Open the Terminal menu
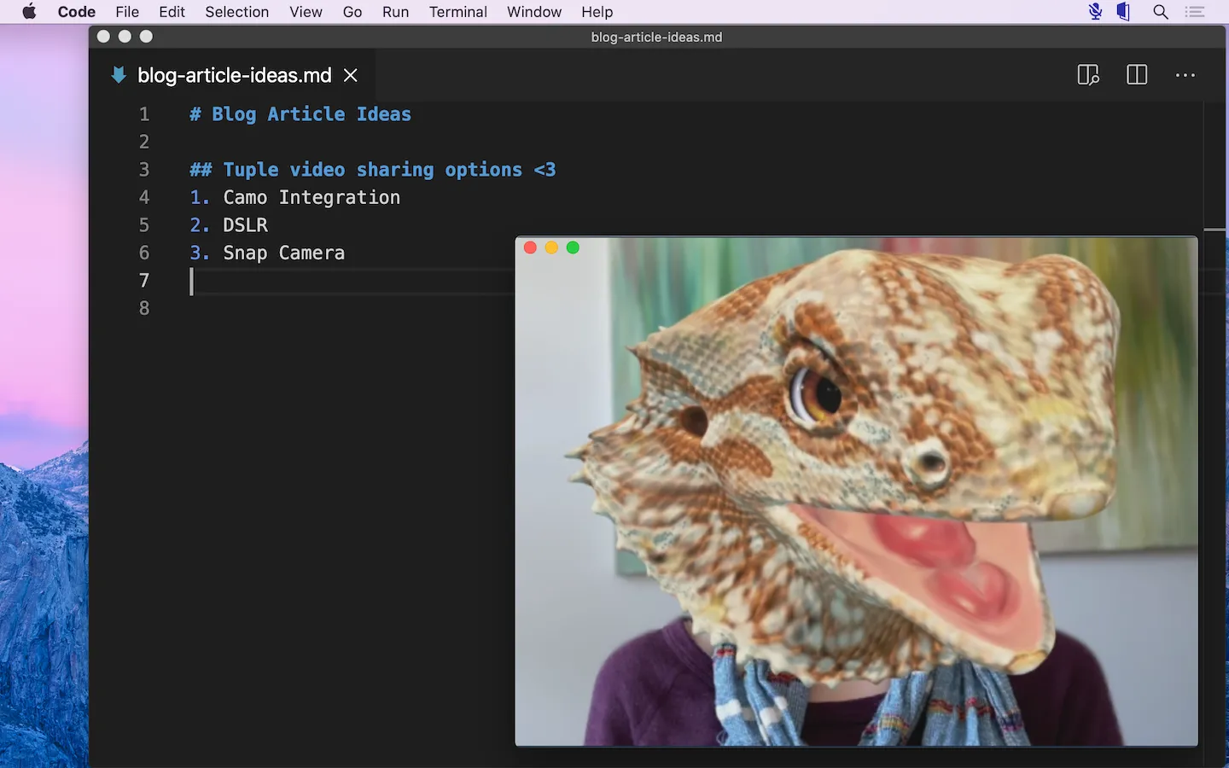Screen dimensions: 1229x768 click(x=457, y=12)
